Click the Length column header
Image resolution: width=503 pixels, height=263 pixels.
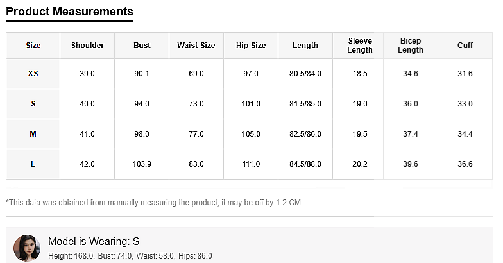coord(305,46)
